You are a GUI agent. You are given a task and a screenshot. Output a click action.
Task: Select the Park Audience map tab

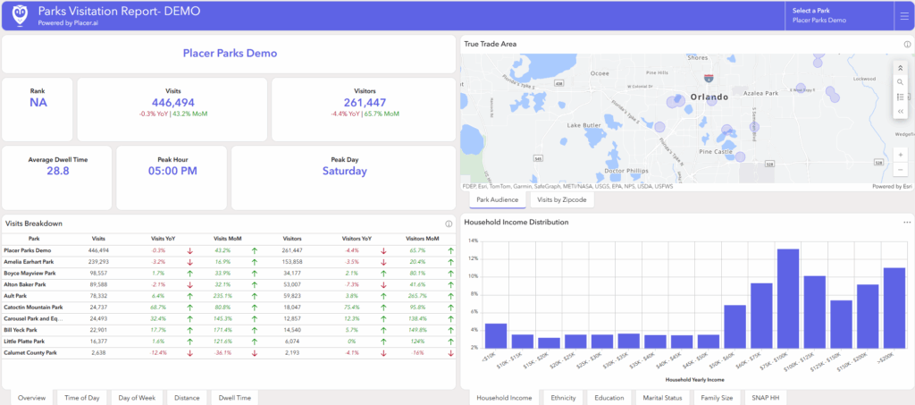click(497, 200)
